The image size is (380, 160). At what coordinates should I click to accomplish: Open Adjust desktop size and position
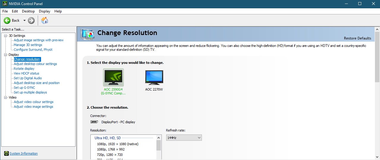tap(37, 83)
